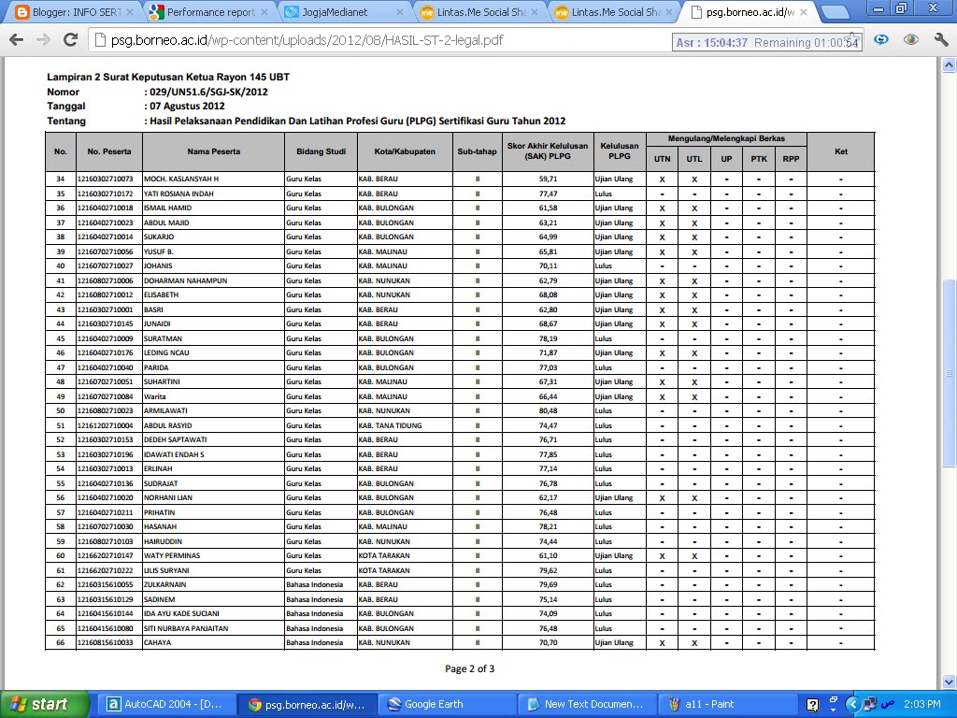Click the Sub-tahap column header
Screen dimensions: 957x718
click(477, 151)
